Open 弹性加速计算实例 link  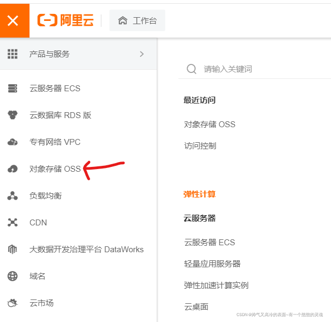(216, 286)
